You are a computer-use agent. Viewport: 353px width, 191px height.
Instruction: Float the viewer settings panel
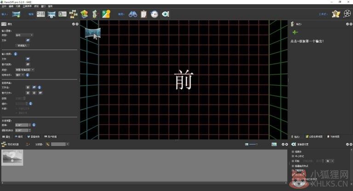pyautogui.click(x=347, y=145)
